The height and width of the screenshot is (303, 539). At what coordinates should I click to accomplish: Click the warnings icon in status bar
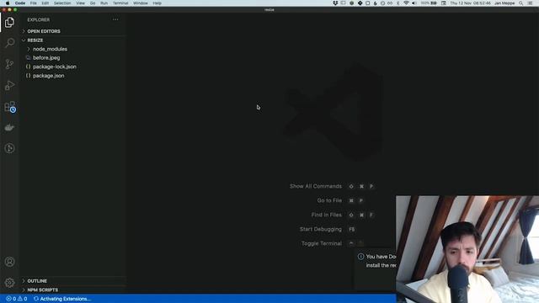[x=20, y=299]
